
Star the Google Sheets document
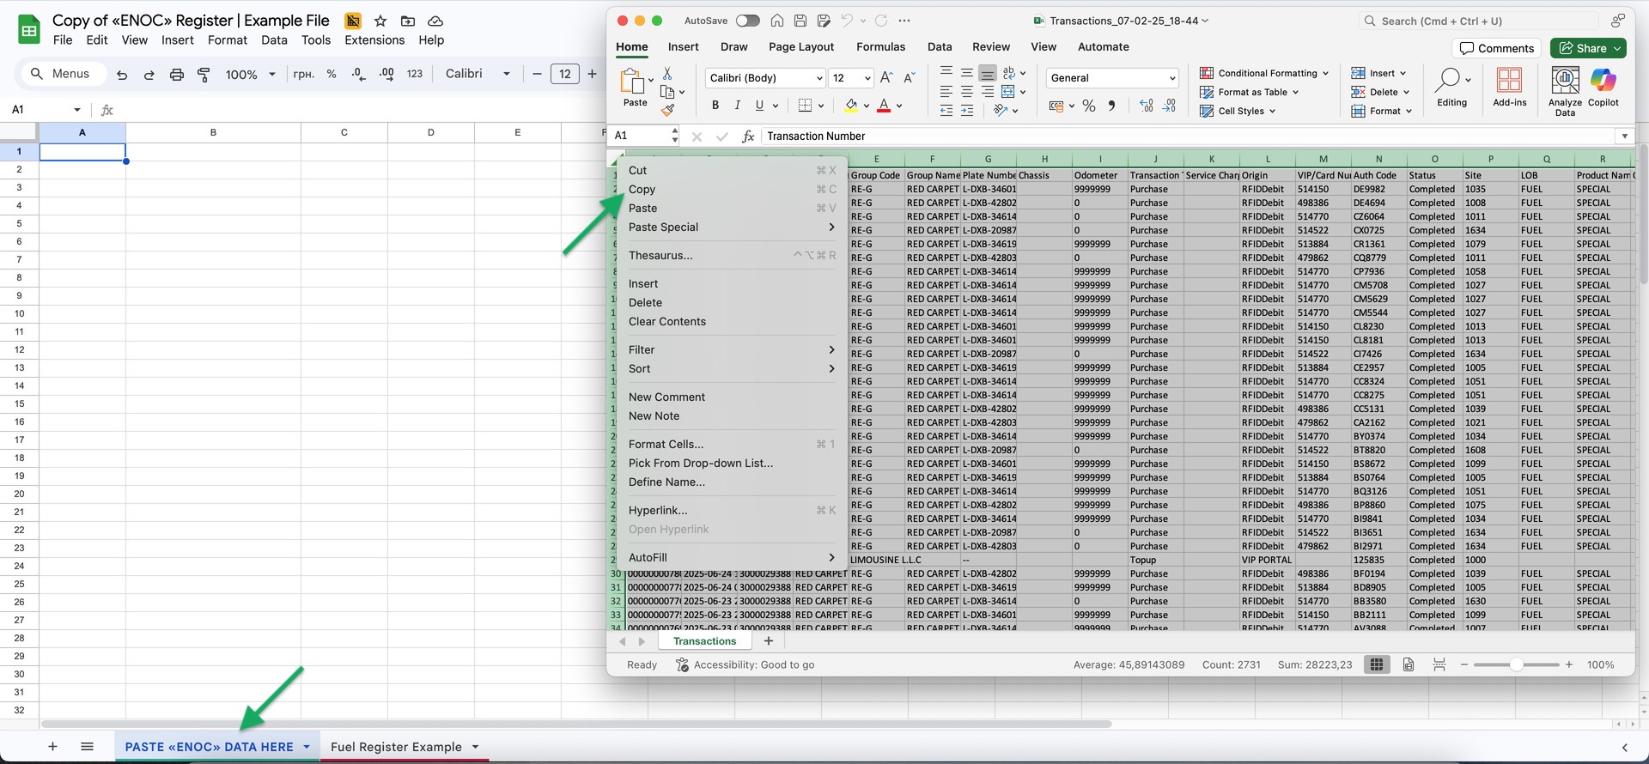(x=380, y=21)
